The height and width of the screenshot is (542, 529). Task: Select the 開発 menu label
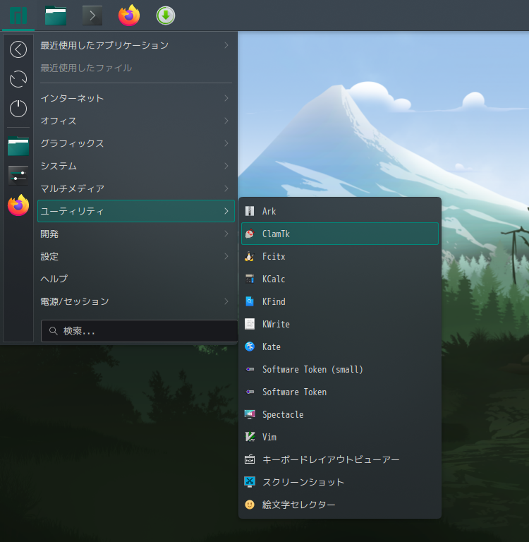point(49,234)
